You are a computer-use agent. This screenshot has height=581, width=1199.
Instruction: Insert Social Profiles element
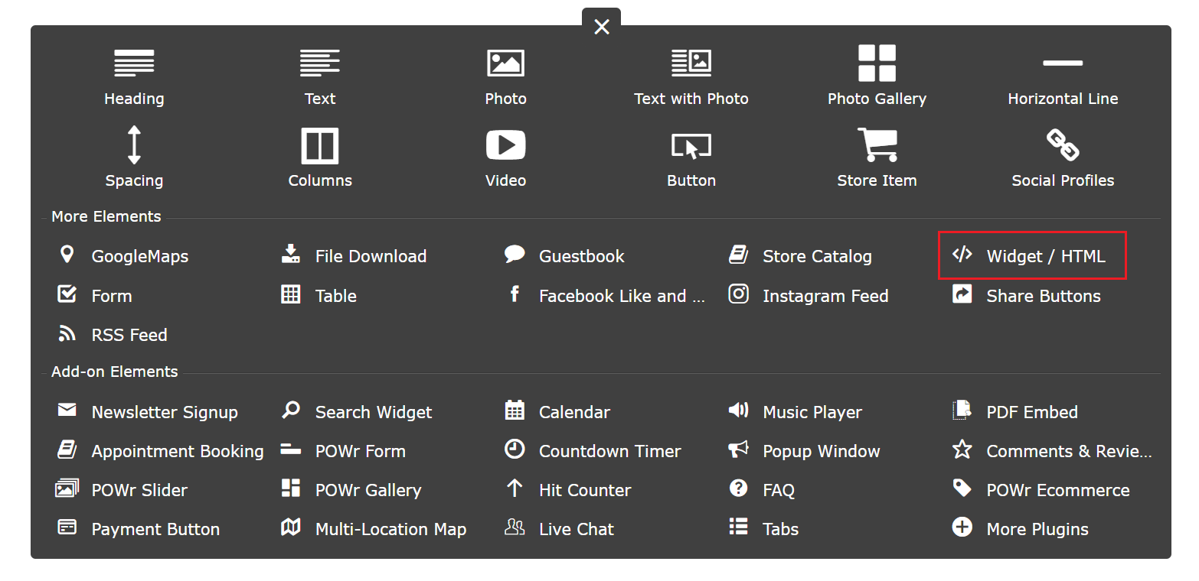(1063, 157)
